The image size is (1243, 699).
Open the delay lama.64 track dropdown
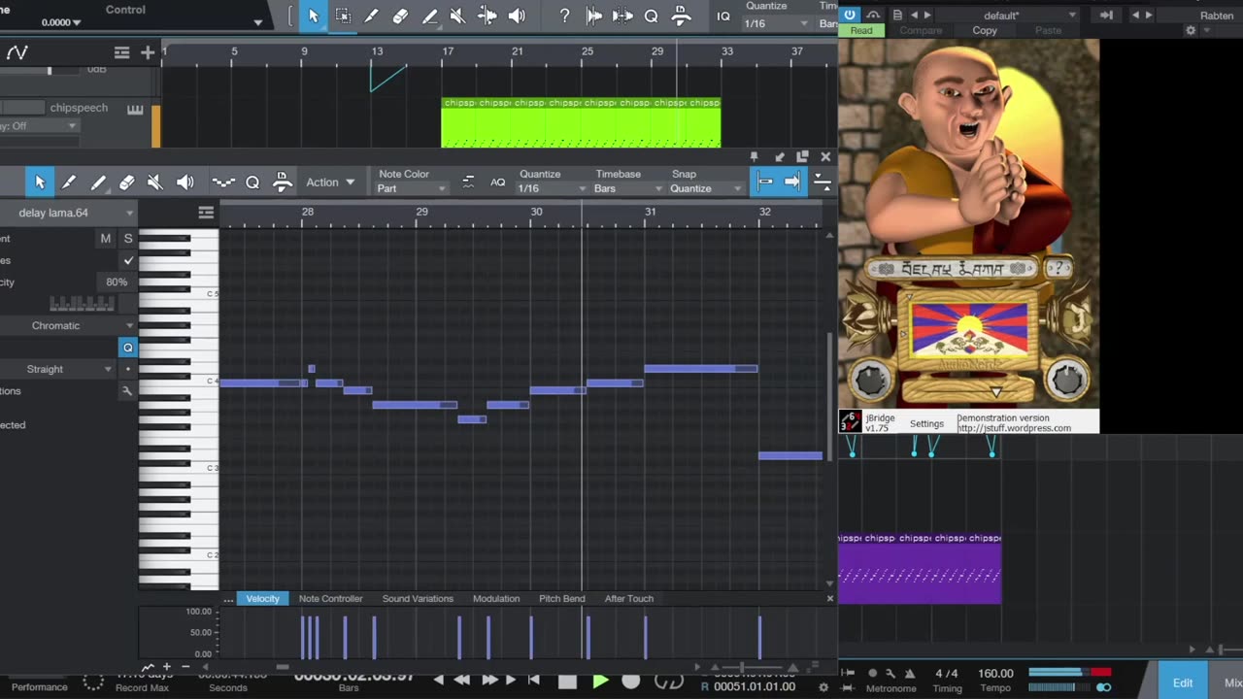click(x=68, y=213)
